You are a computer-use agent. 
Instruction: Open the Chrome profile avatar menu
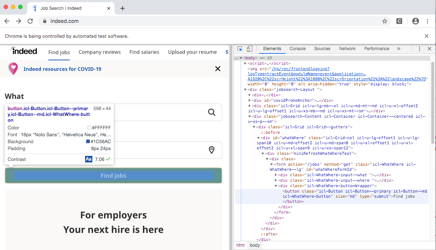coord(415,21)
